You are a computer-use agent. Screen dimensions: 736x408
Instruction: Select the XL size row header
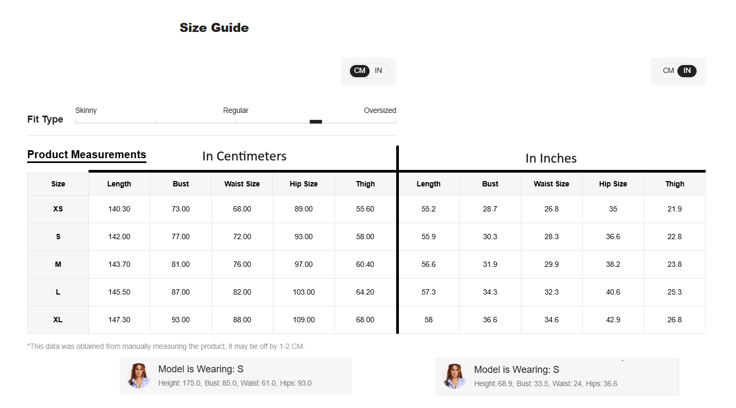coord(58,320)
